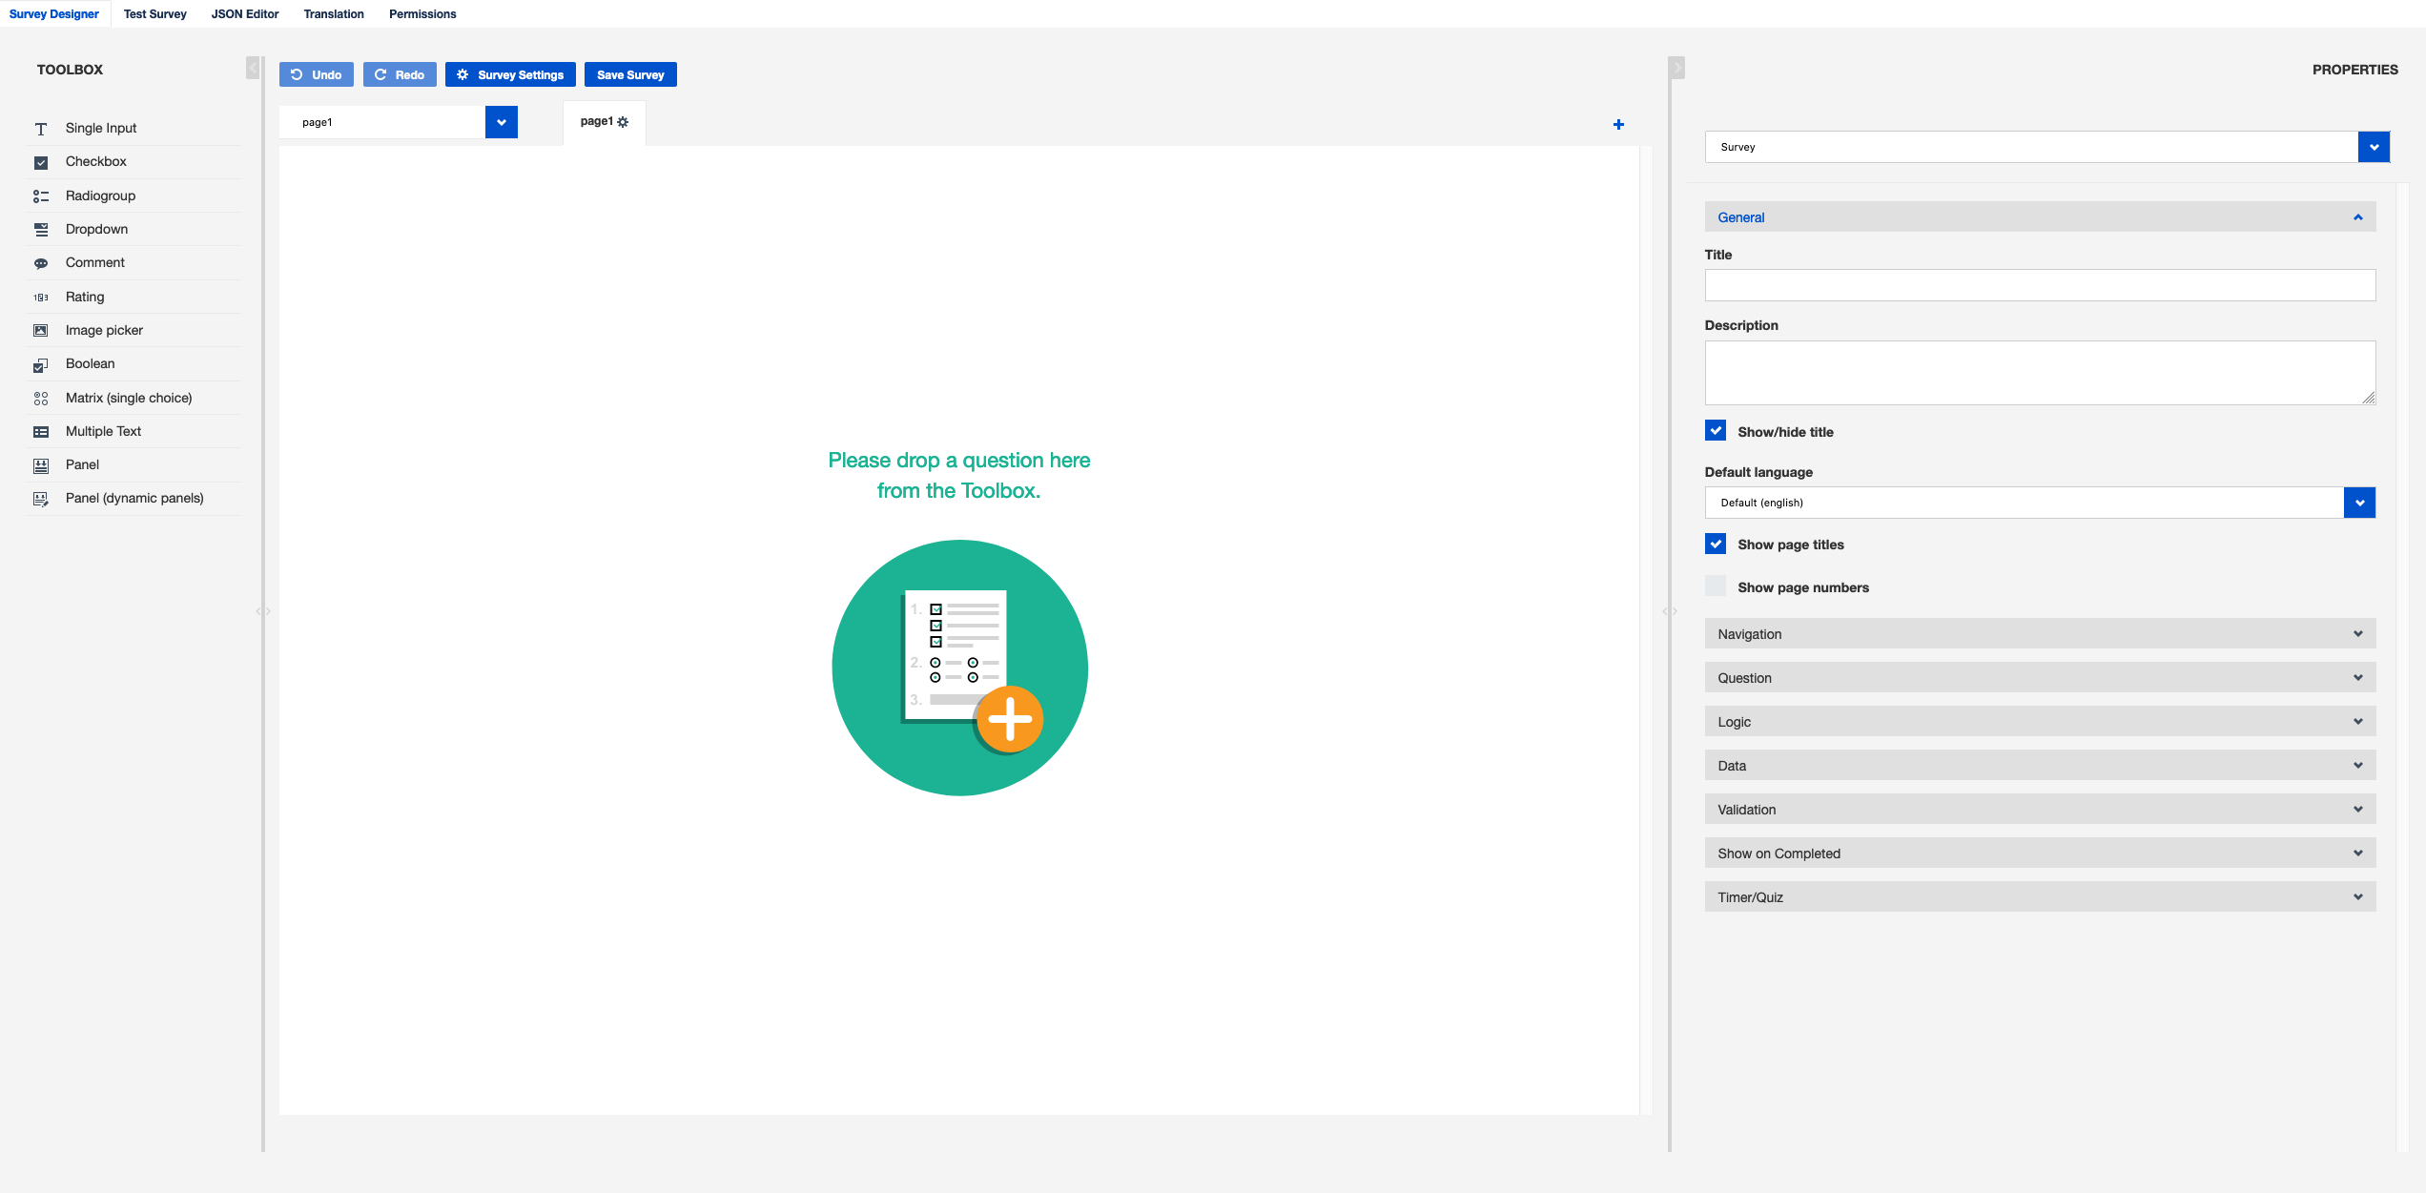Expand the Navigation properties section
Viewport: 2426px width, 1193px height.
click(2040, 634)
